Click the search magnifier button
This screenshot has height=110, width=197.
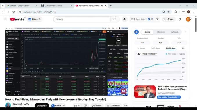coord(115,19)
